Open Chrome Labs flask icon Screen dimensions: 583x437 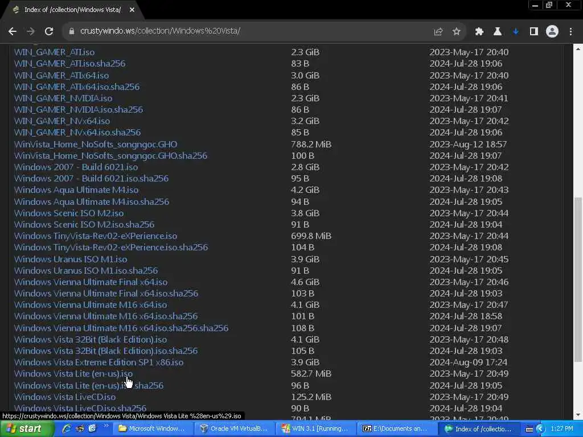(498, 32)
